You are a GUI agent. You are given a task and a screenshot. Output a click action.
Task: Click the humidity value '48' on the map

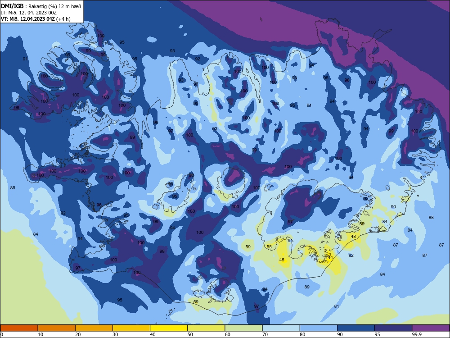353,236
